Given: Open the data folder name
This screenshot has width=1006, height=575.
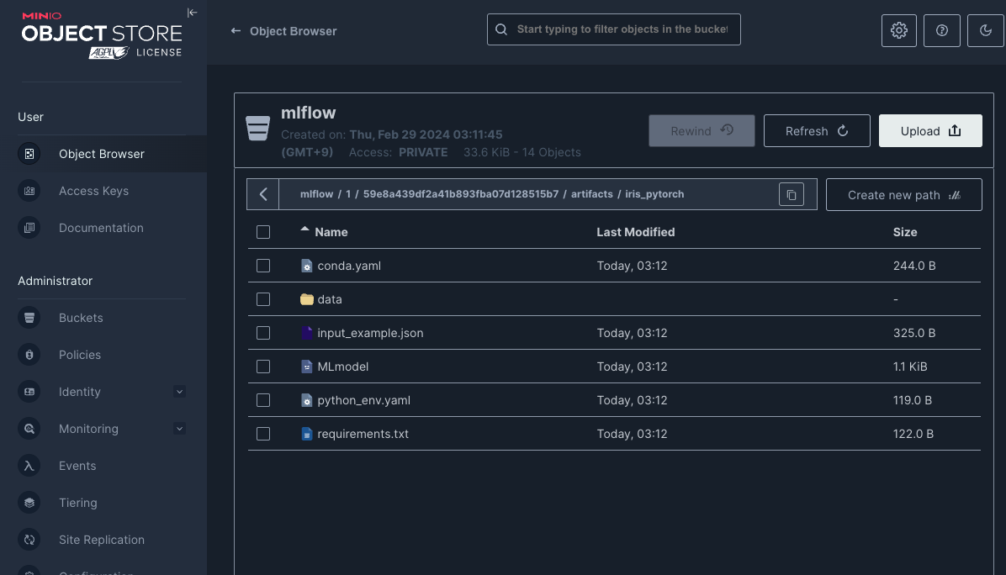Looking at the screenshot, I should tap(330, 299).
